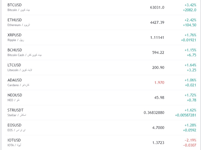This screenshot has width=201, height=150.
Task: Click the ADAUSD Cardano entry
Action: pyautogui.click(x=15, y=80)
